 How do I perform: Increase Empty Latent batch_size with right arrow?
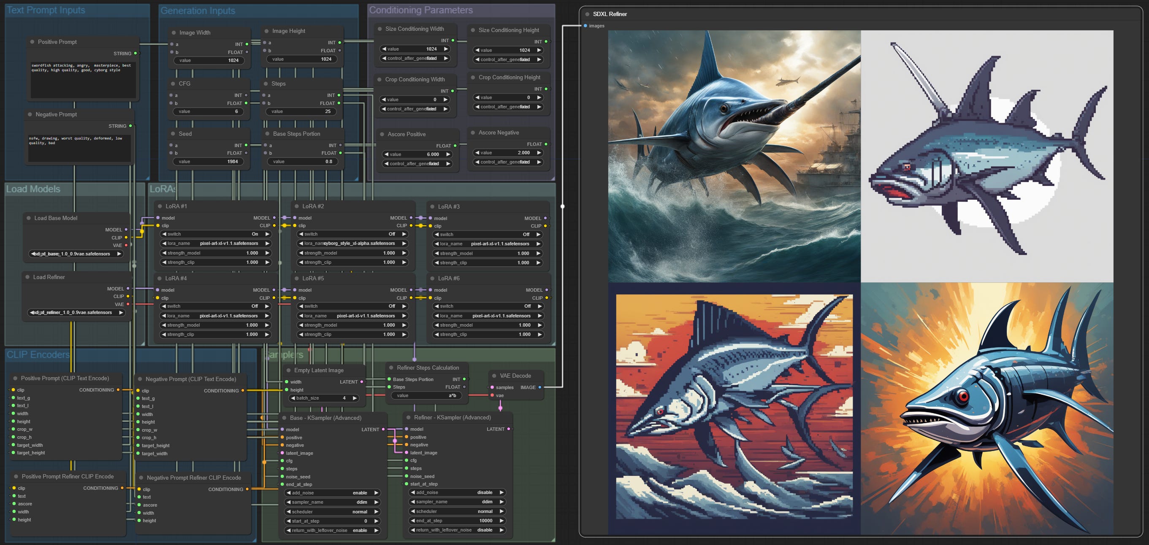(355, 398)
